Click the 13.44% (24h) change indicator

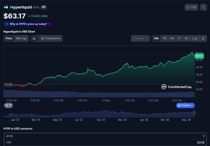tap(38, 16)
